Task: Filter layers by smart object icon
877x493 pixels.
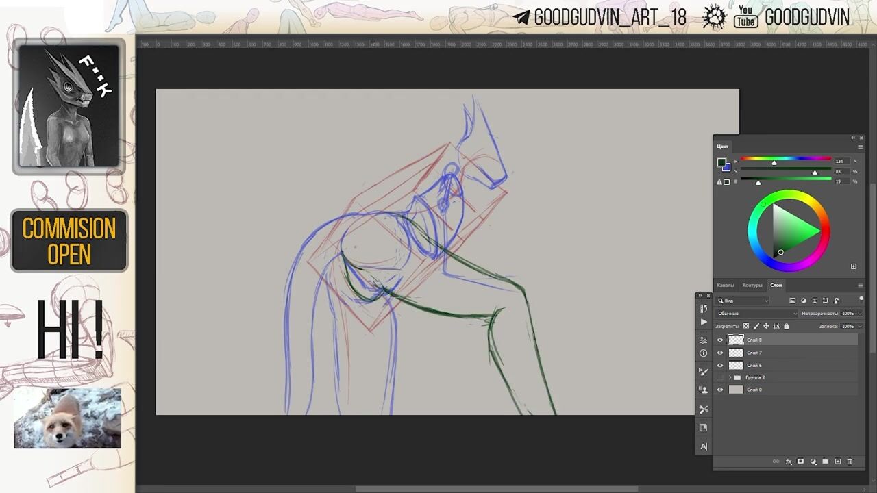Action: (x=837, y=301)
